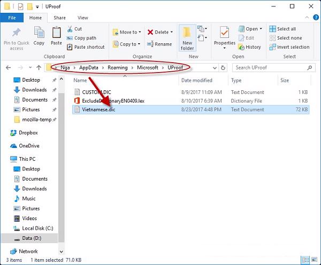
Task: Go up one folder level
Action: [x=39, y=68]
